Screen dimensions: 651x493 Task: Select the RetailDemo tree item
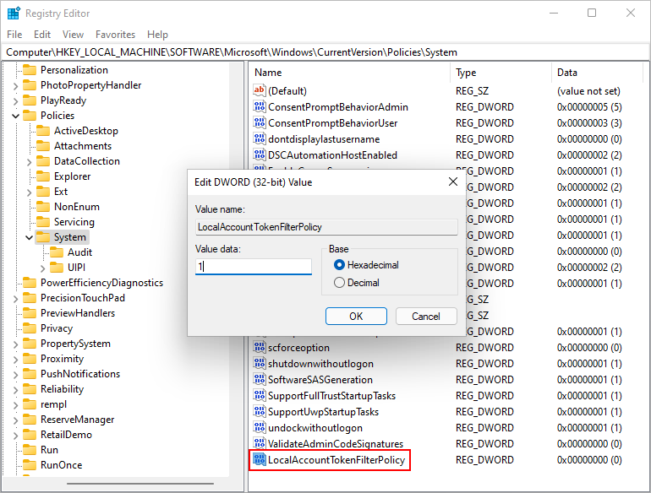(66, 435)
